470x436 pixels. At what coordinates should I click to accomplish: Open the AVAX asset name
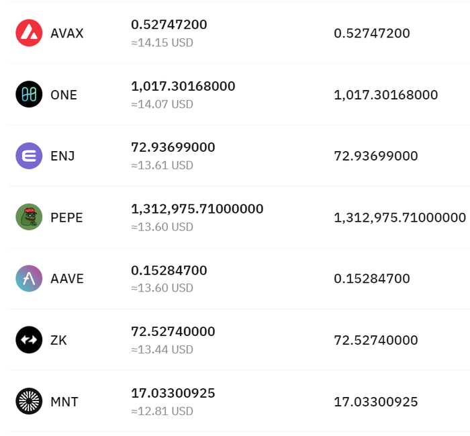point(67,34)
